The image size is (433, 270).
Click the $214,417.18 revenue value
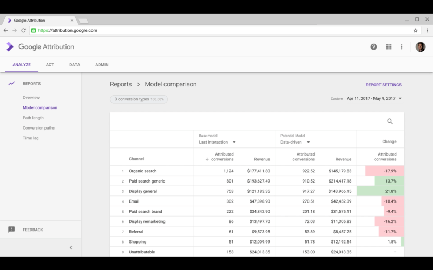click(340, 181)
